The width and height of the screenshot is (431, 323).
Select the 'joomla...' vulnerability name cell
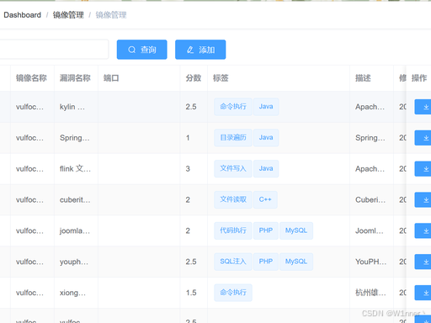point(75,230)
